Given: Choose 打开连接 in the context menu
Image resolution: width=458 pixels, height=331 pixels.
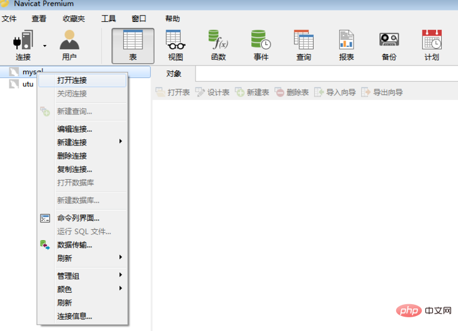Looking at the screenshot, I should [82, 81].
